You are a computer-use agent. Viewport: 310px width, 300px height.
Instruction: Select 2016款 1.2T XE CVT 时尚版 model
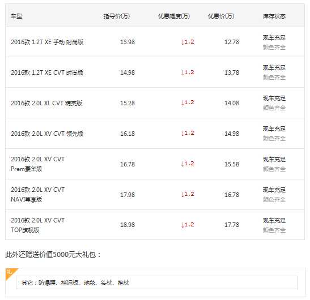[x=47, y=72]
